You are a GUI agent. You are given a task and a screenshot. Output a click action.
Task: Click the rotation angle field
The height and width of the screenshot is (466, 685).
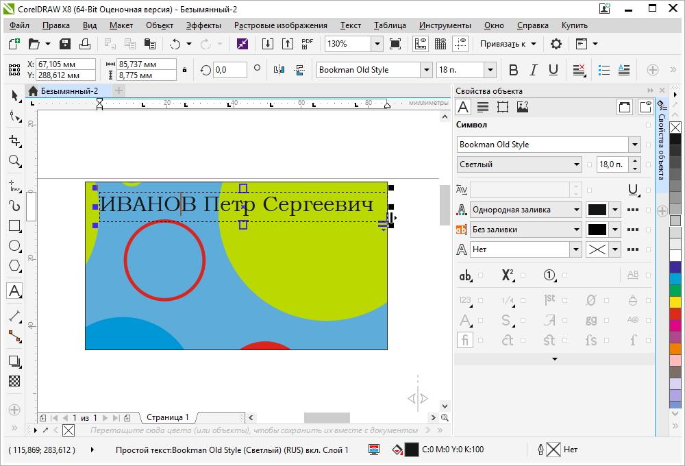click(229, 70)
